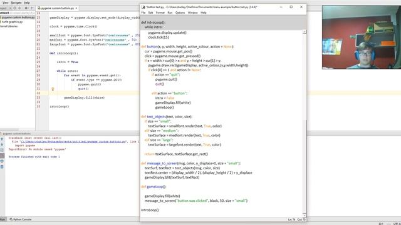Click up-arrow icon in Run panel
401x225 pixels.
2,139
